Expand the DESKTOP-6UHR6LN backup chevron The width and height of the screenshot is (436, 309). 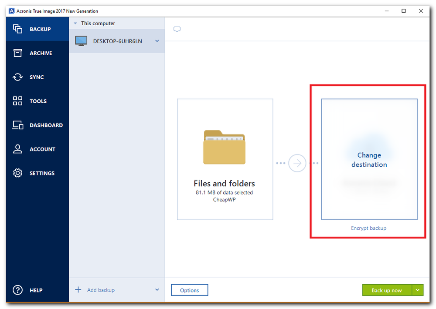[157, 41]
